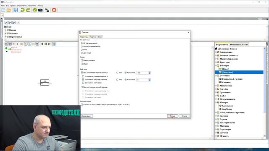
Task: Select the Вход counter type option
Action: point(82,49)
